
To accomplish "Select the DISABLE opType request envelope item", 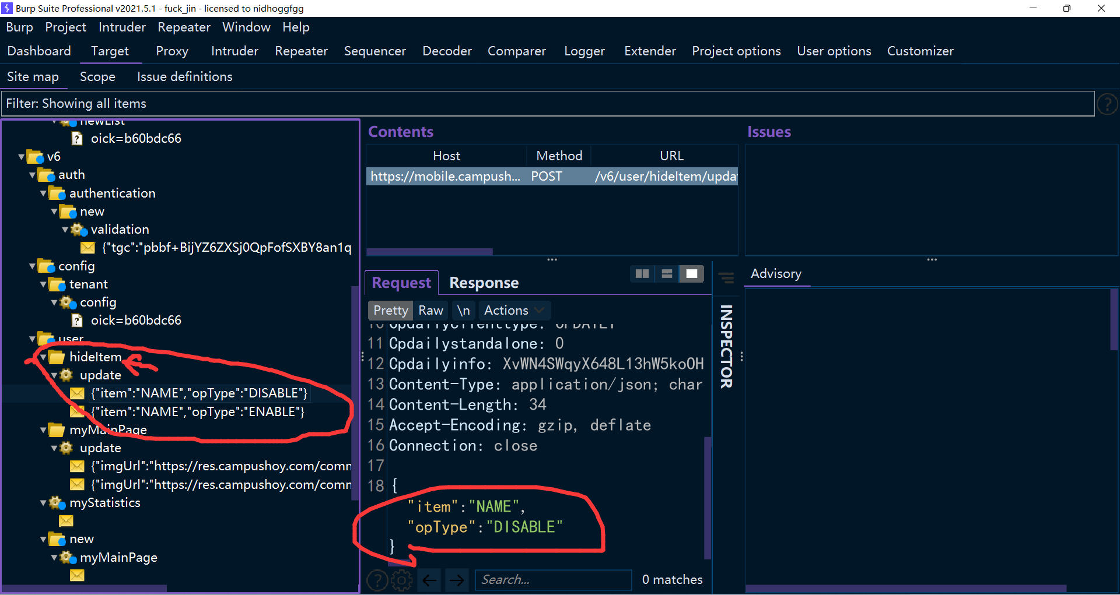I will click(x=198, y=393).
